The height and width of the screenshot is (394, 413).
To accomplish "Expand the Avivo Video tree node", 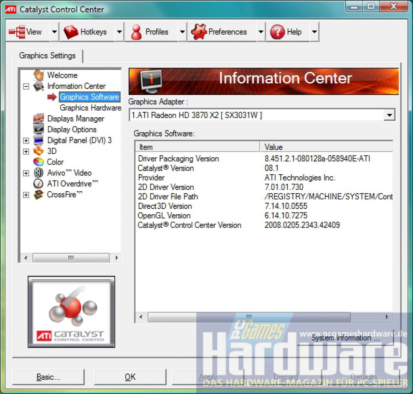I will pos(26,173).
